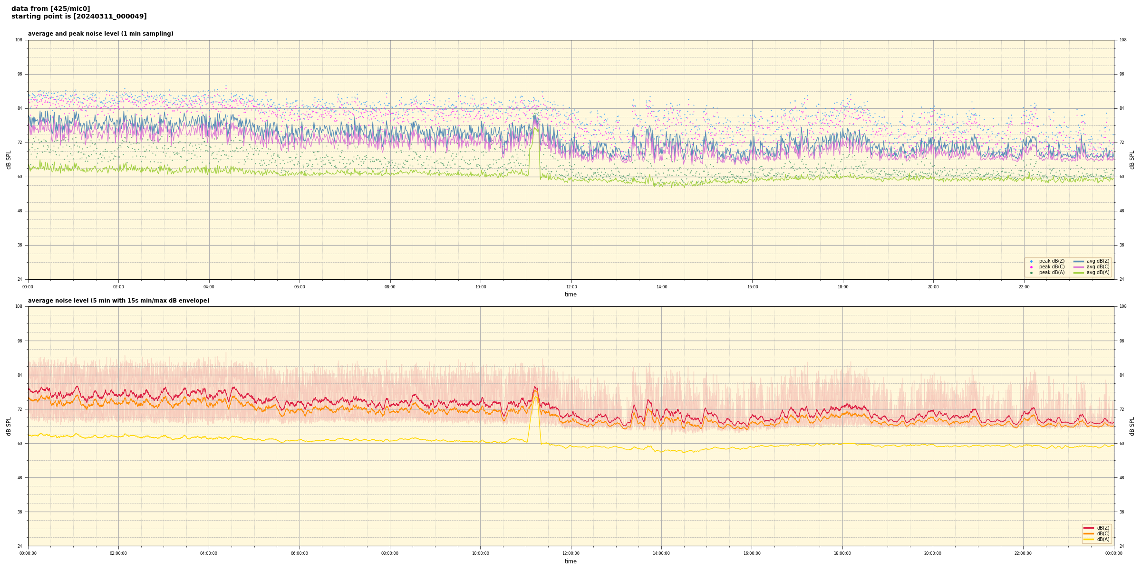Click the left 'dB SPL' axis label of the lower chart
The width and height of the screenshot is (1141, 570).
point(9,426)
